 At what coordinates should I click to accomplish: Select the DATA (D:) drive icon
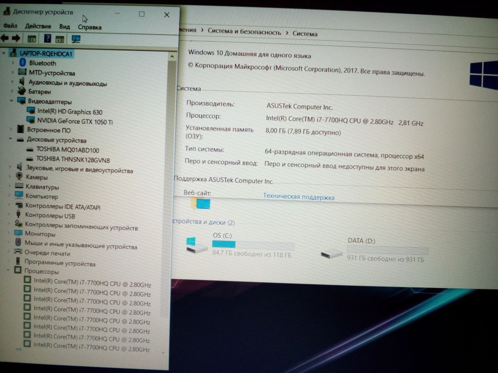[x=331, y=254]
